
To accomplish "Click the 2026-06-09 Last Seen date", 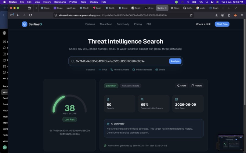I will 186,104.
